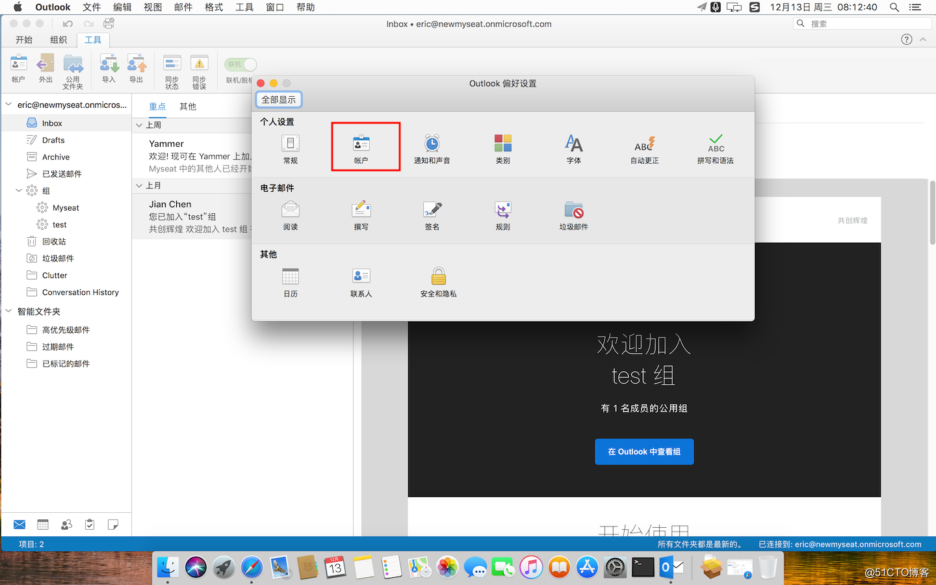Select the 已发送邮件 sent items folder
This screenshot has width=936, height=585.
point(66,174)
